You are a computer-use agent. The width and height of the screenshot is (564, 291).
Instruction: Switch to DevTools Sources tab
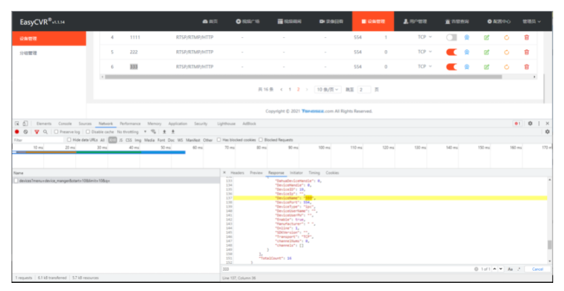point(85,123)
